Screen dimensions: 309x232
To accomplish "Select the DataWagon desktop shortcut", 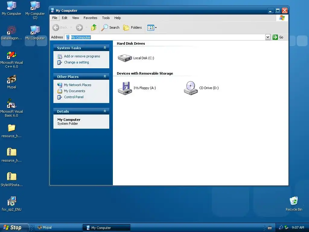I will pos(11,33).
